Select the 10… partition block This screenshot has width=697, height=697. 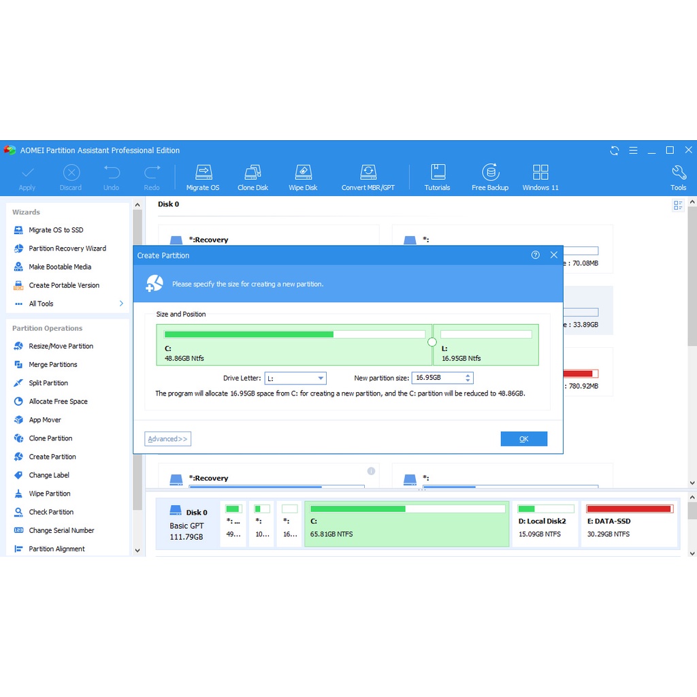point(262,523)
